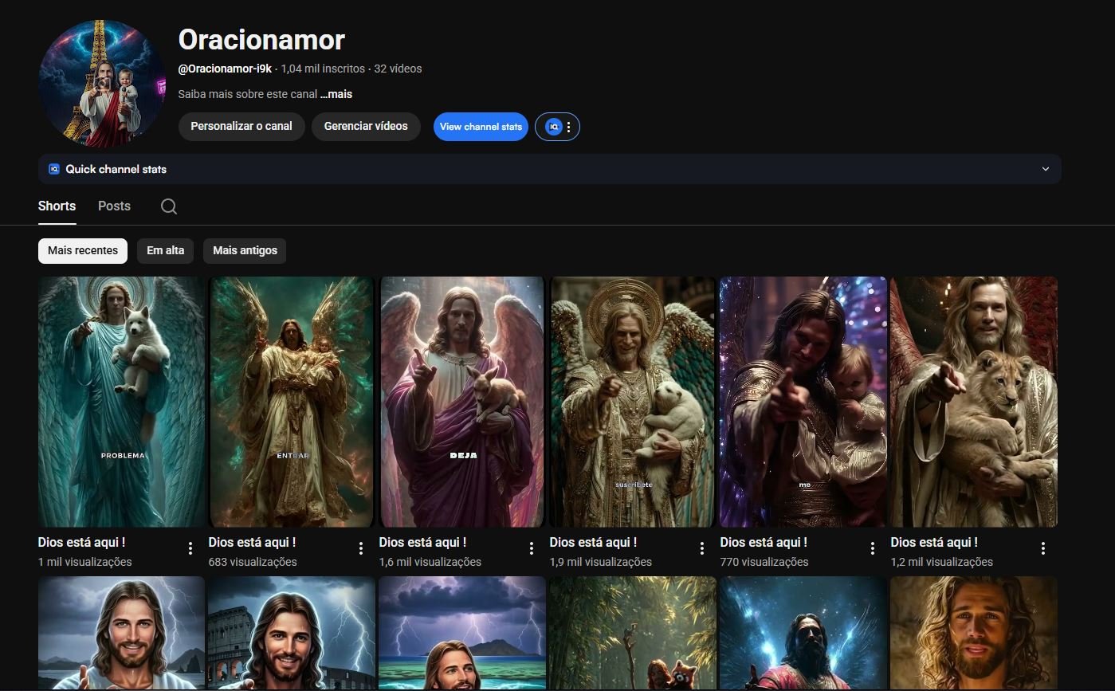This screenshot has width=1115, height=691.
Task: Search within the channel using magnifier icon
Action: (x=169, y=206)
